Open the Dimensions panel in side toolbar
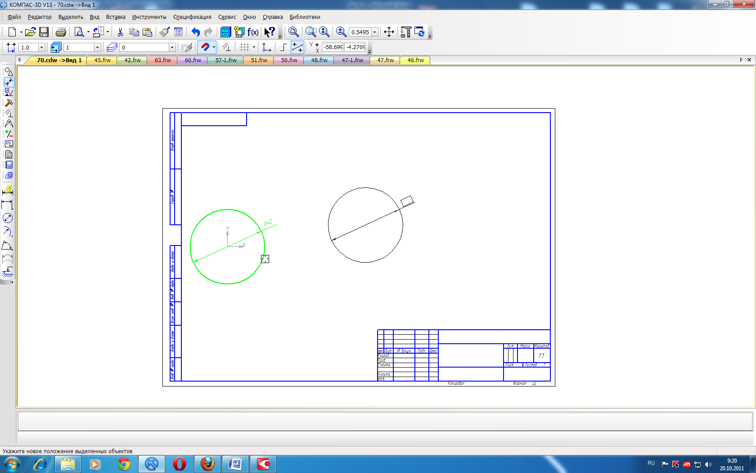Screen dimensions: 756x473 (9, 82)
